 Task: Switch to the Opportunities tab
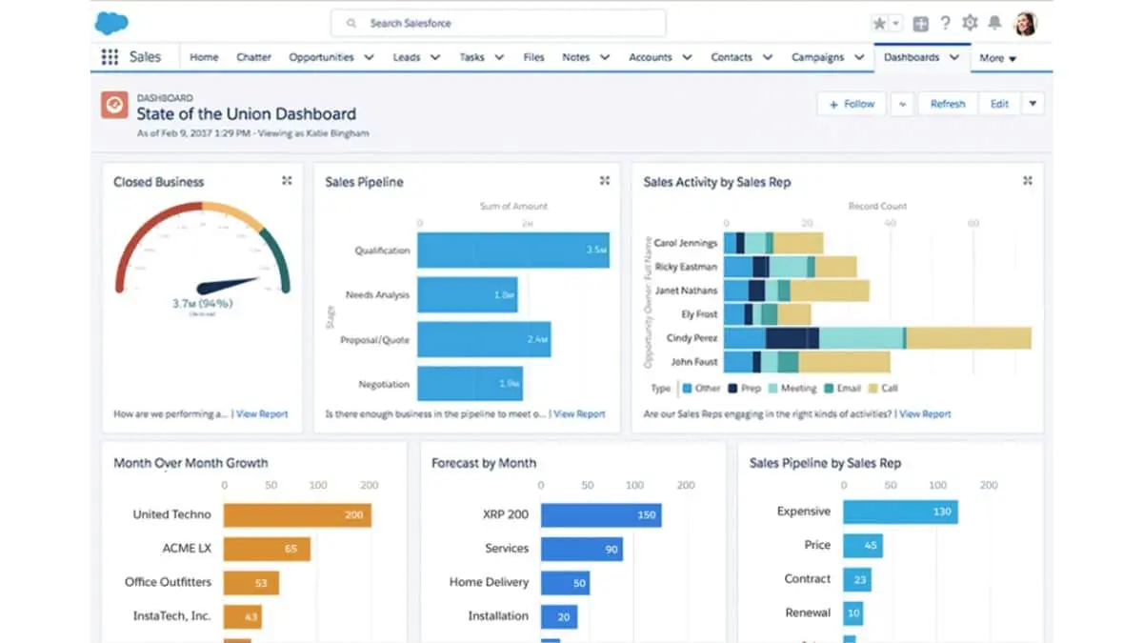[321, 57]
